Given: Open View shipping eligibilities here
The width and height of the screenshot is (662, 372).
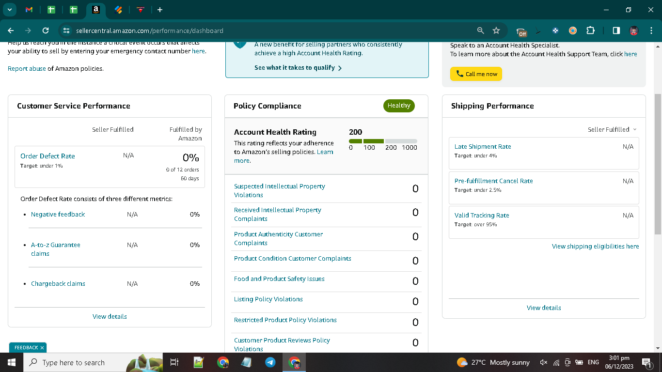Looking at the screenshot, I should pyautogui.click(x=595, y=246).
